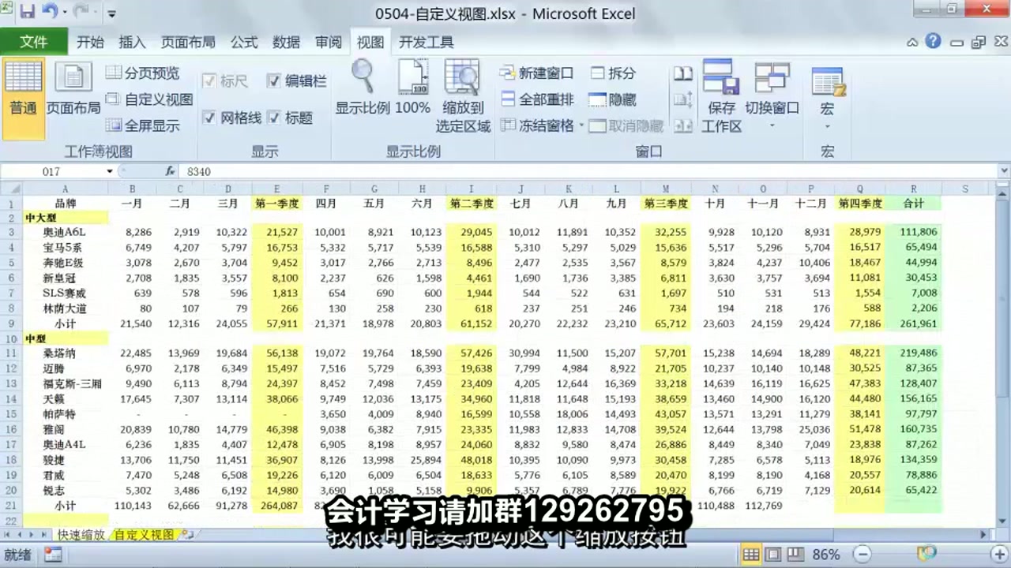Switch to Normal view icon in status bar
Image resolution: width=1011 pixels, height=568 pixels.
click(751, 555)
